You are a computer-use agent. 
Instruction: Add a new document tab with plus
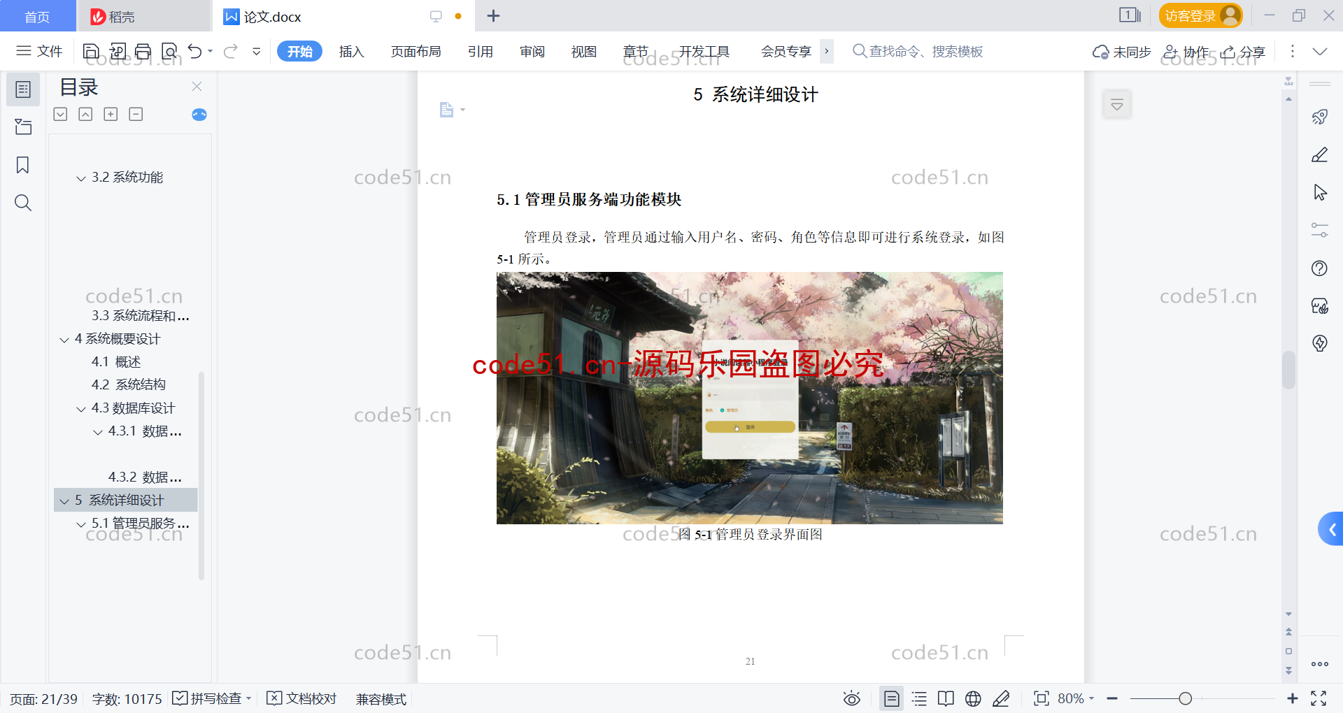click(x=493, y=15)
